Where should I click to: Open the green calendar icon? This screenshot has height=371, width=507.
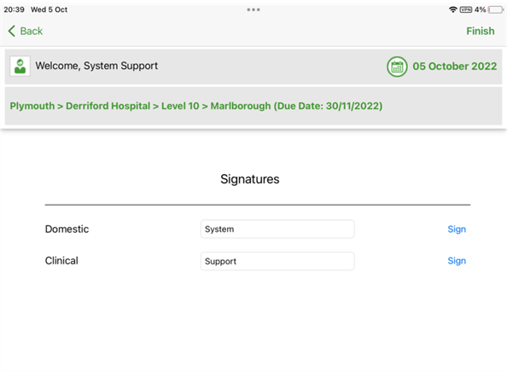[x=397, y=67]
